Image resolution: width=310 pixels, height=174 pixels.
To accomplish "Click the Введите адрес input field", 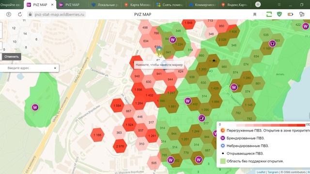I will click(30, 68).
